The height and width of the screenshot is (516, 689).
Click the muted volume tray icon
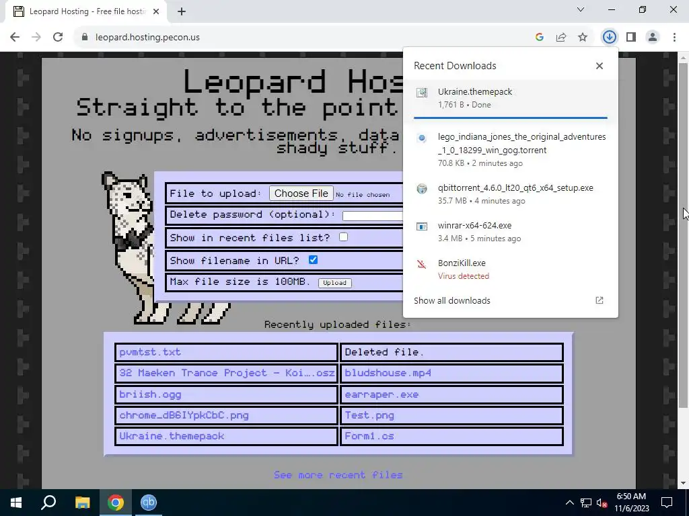tap(602, 503)
